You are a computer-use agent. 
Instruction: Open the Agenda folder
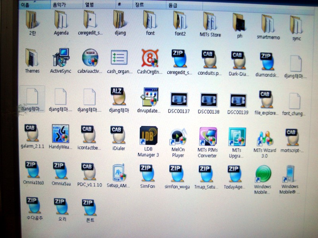61,20
